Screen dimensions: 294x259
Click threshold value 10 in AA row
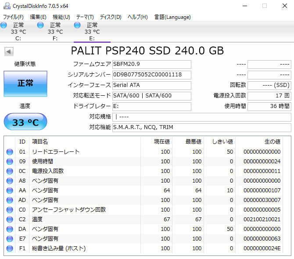point(230,191)
